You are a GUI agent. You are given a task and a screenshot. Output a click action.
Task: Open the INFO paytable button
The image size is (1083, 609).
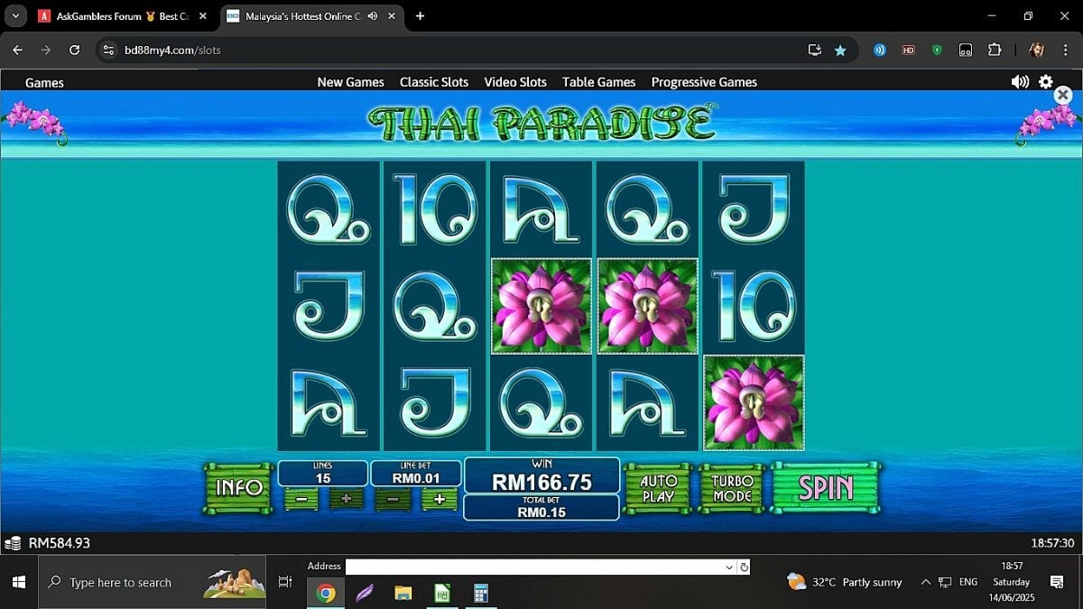(x=238, y=488)
